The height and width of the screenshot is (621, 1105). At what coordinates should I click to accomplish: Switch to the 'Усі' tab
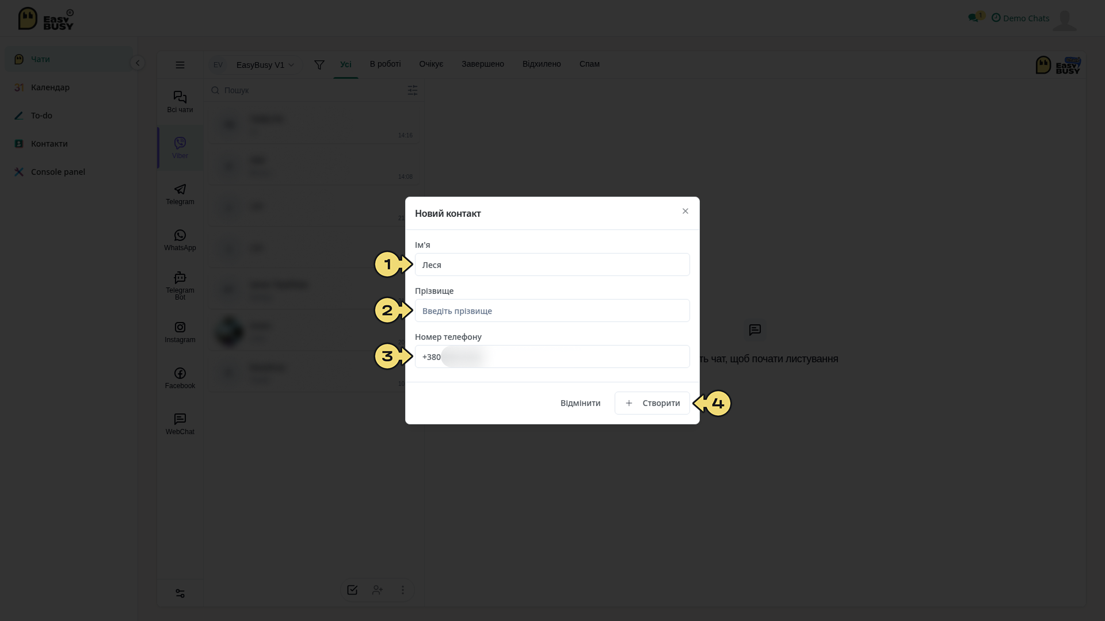tap(346, 64)
